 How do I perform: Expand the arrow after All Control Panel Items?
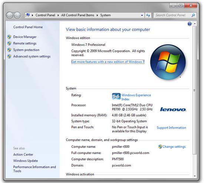pos(97,15)
